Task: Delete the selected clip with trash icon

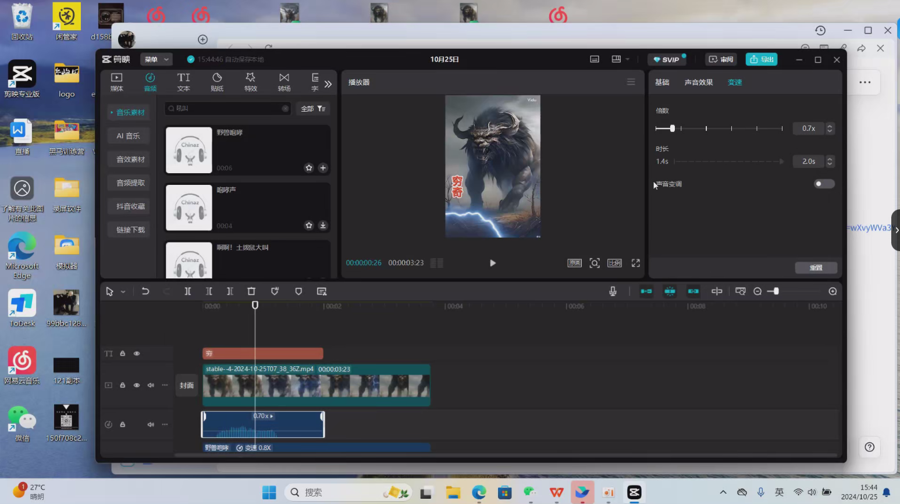Action: 251,291
